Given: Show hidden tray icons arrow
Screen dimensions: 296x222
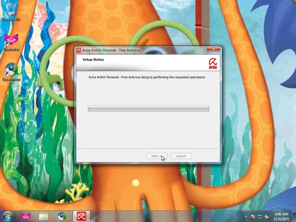Looking at the screenshot, I should [246, 217].
